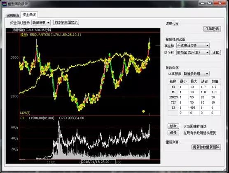Switch to the 回测报告 tab
The image size is (229, 173).
(x=13, y=15)
